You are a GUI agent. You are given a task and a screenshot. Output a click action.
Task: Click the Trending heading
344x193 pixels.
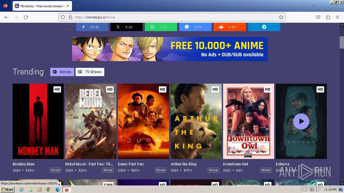coord(28,72)
